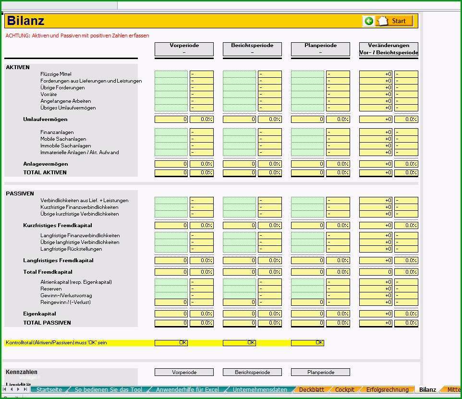The width and height of the screenshot is (462, 399).
Task: Click Flüssige Mittel Veränderungen +0 cell
Action: (x=376, y=74)
